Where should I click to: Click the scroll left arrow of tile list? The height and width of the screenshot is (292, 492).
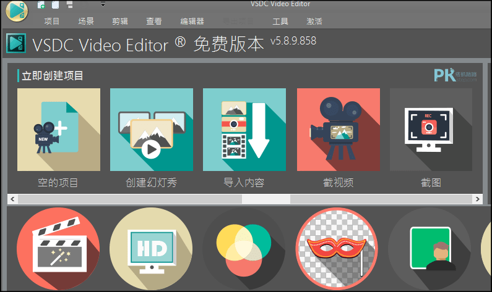[12, 199]
